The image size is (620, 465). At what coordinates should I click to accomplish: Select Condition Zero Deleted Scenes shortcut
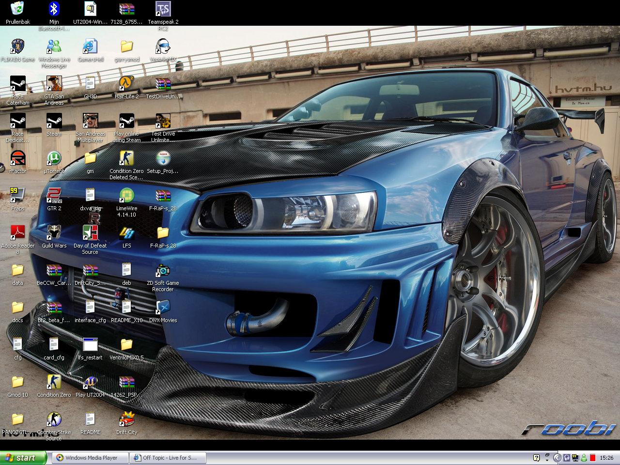point(127,165)
